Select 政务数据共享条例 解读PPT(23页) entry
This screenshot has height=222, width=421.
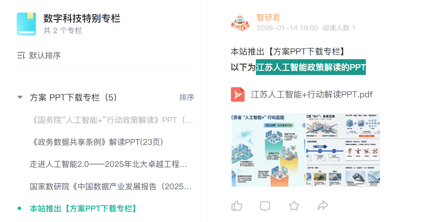click(97, 142)
